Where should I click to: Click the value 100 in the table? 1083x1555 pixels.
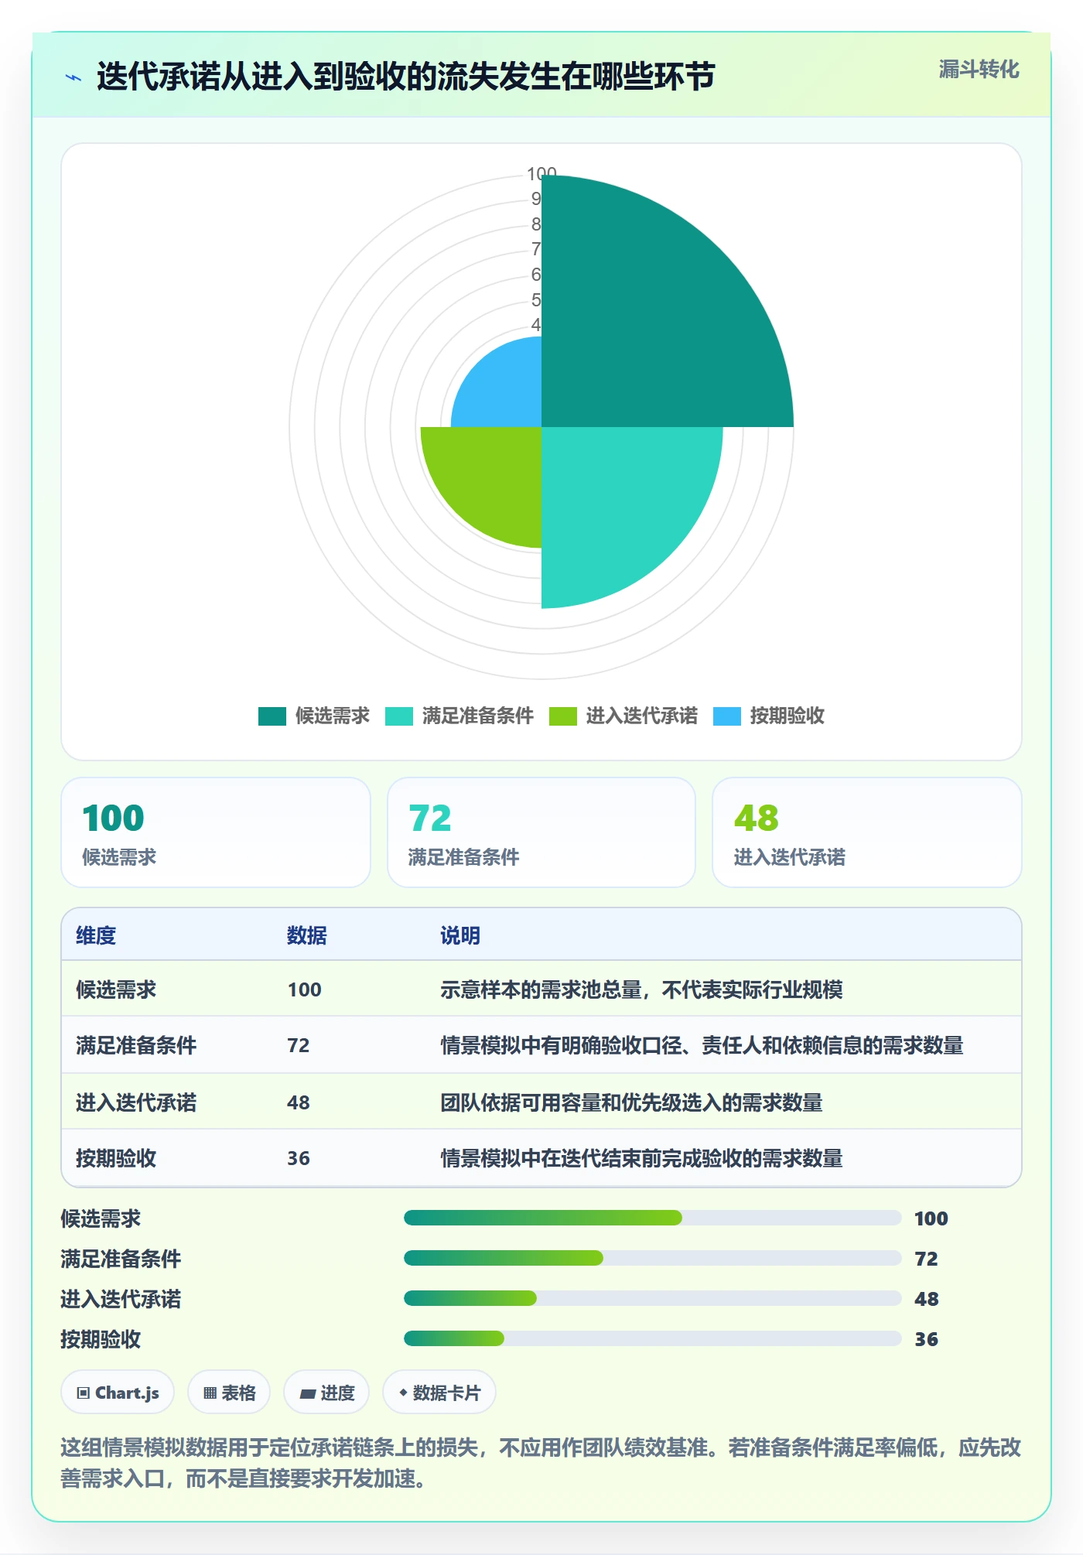304,989
